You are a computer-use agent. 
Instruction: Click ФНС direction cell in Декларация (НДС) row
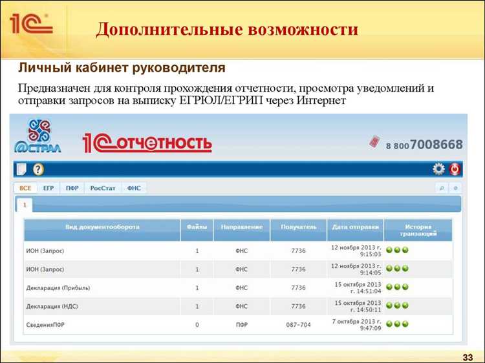pos(242,306)
